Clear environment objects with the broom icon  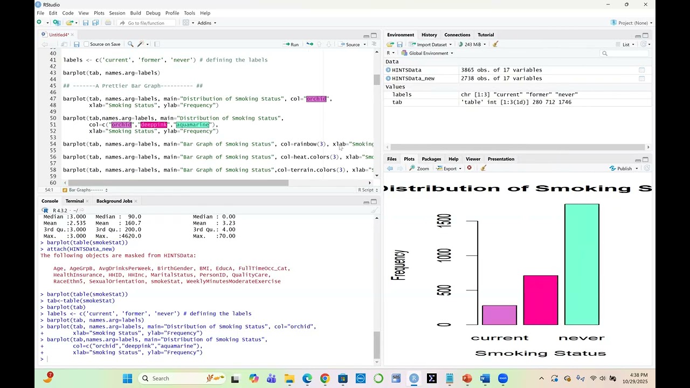point(495,44)
